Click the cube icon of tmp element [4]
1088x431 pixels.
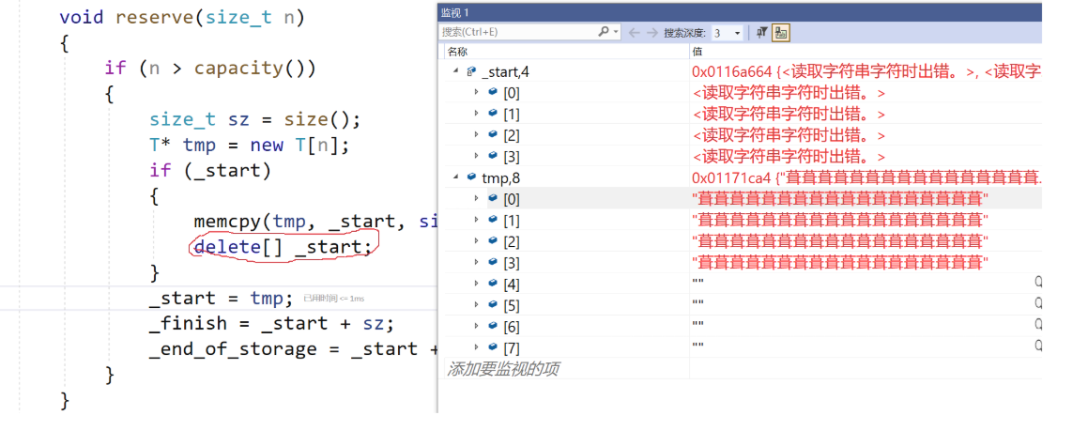coord(493,284)
